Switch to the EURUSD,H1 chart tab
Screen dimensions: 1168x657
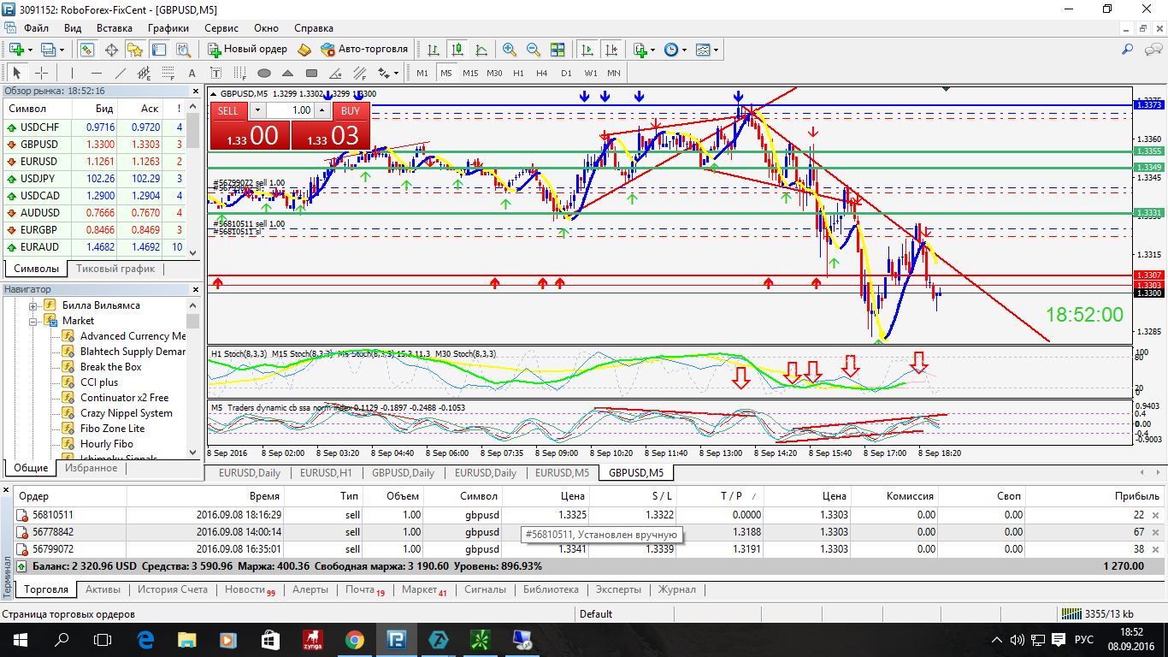pyautogui.click(x=326, y=472)
